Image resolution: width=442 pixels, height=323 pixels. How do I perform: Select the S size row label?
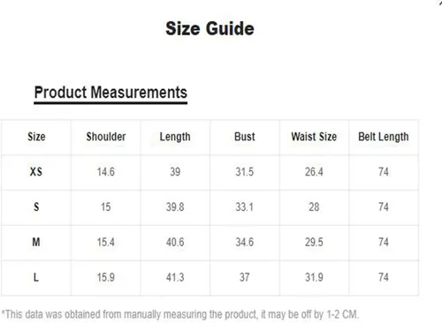[36, 207]
